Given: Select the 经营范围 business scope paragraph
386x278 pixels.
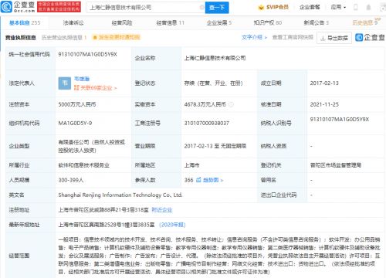Looking at the screenshot, I should [x=219, y=256].
